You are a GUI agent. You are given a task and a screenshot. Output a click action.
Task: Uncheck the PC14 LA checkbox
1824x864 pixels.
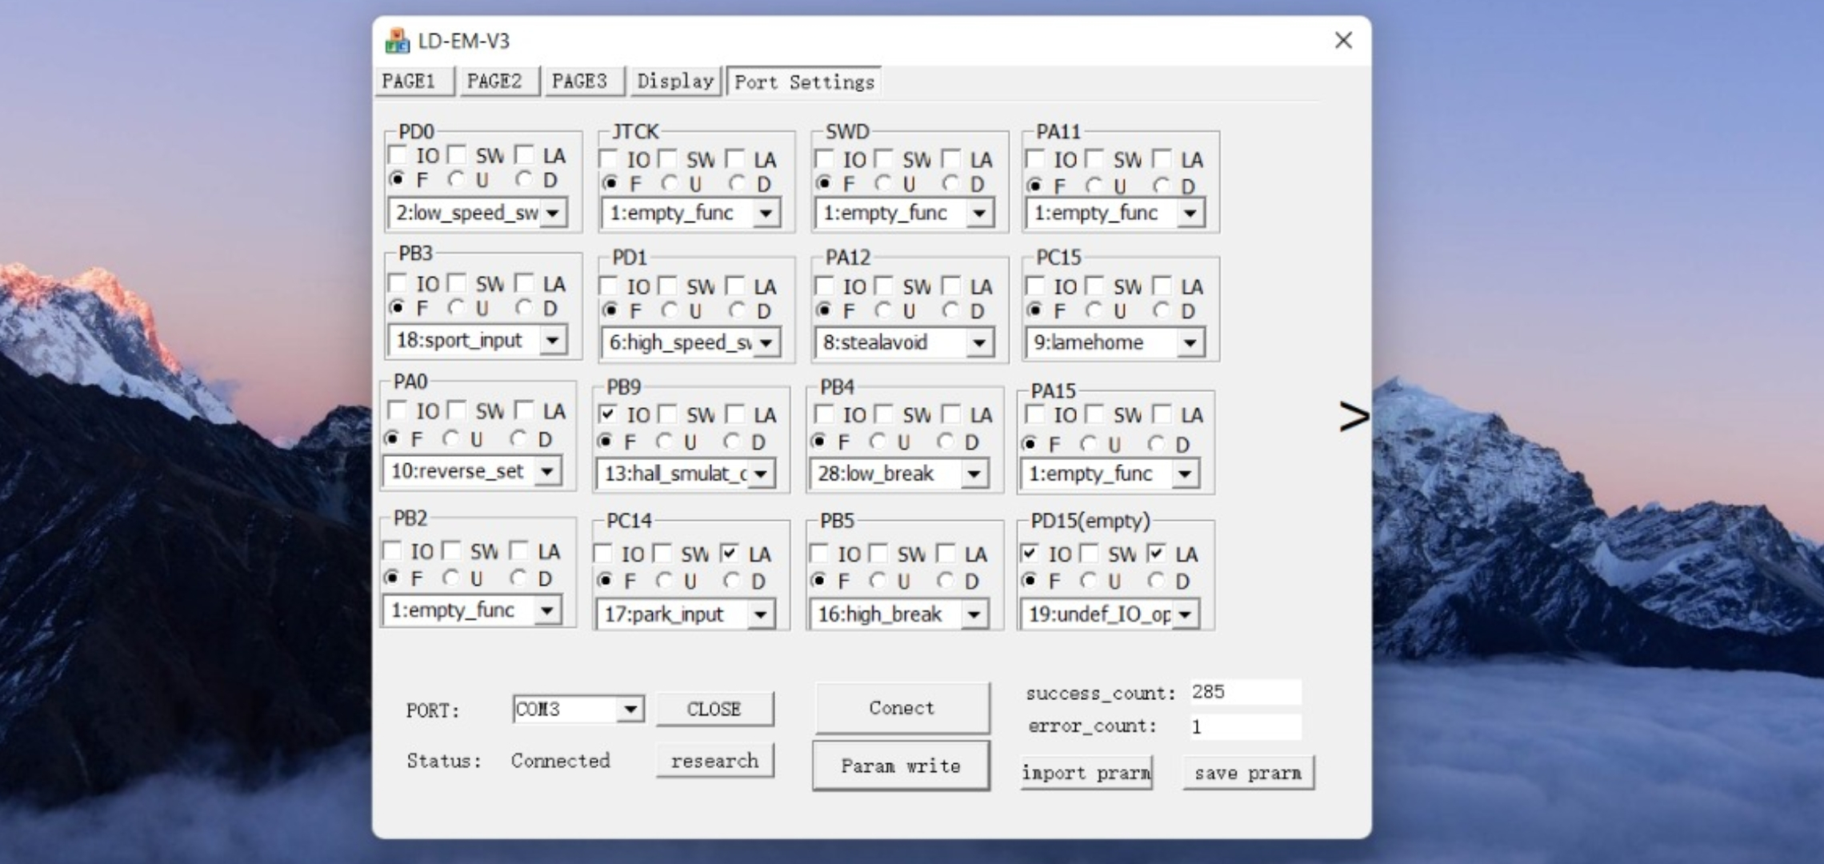[729, 554]
